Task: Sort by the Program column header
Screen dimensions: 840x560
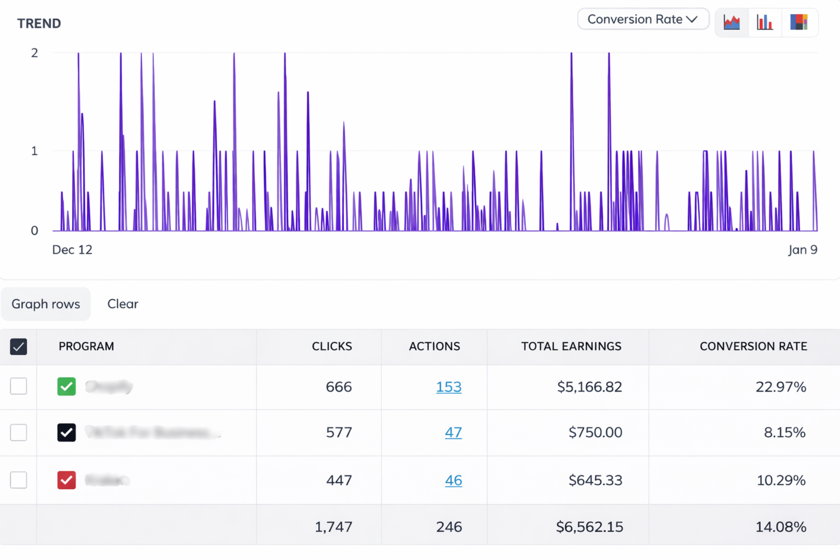Action: click(x=86, y=346)
